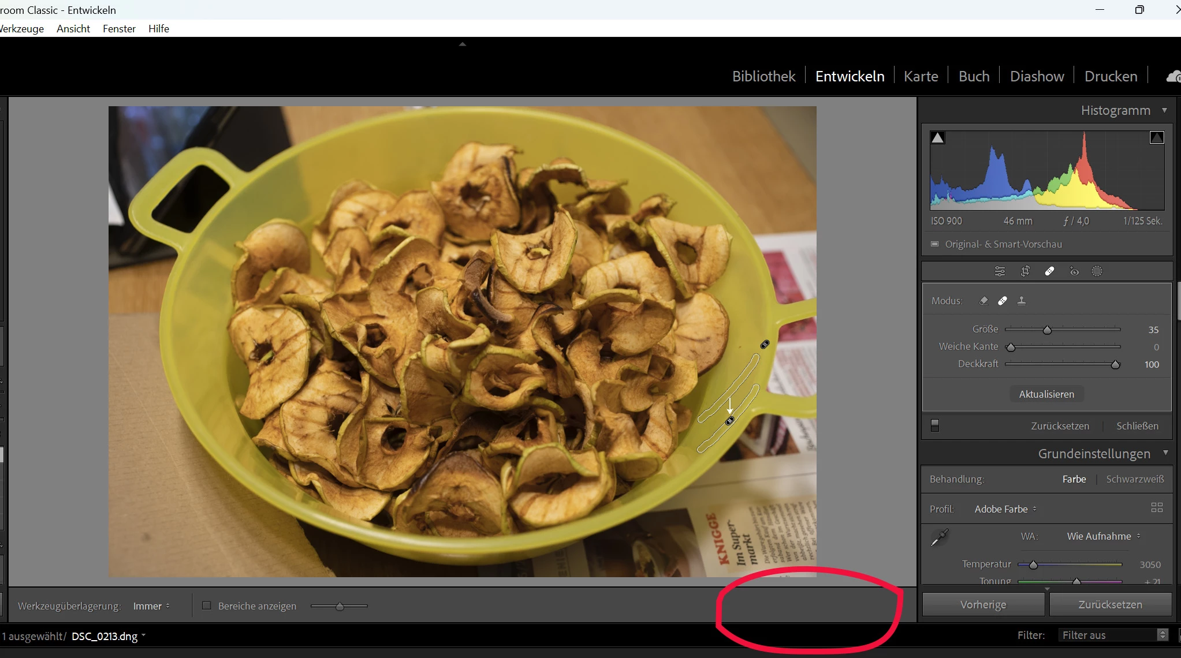Open the profile browser grid icon

1157,508
